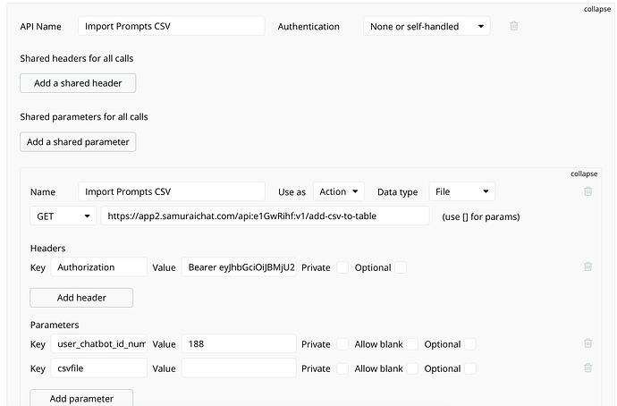This screenshot has height=406, width=617.
Task: Click Add header button
Action: (x=81, y=297)
